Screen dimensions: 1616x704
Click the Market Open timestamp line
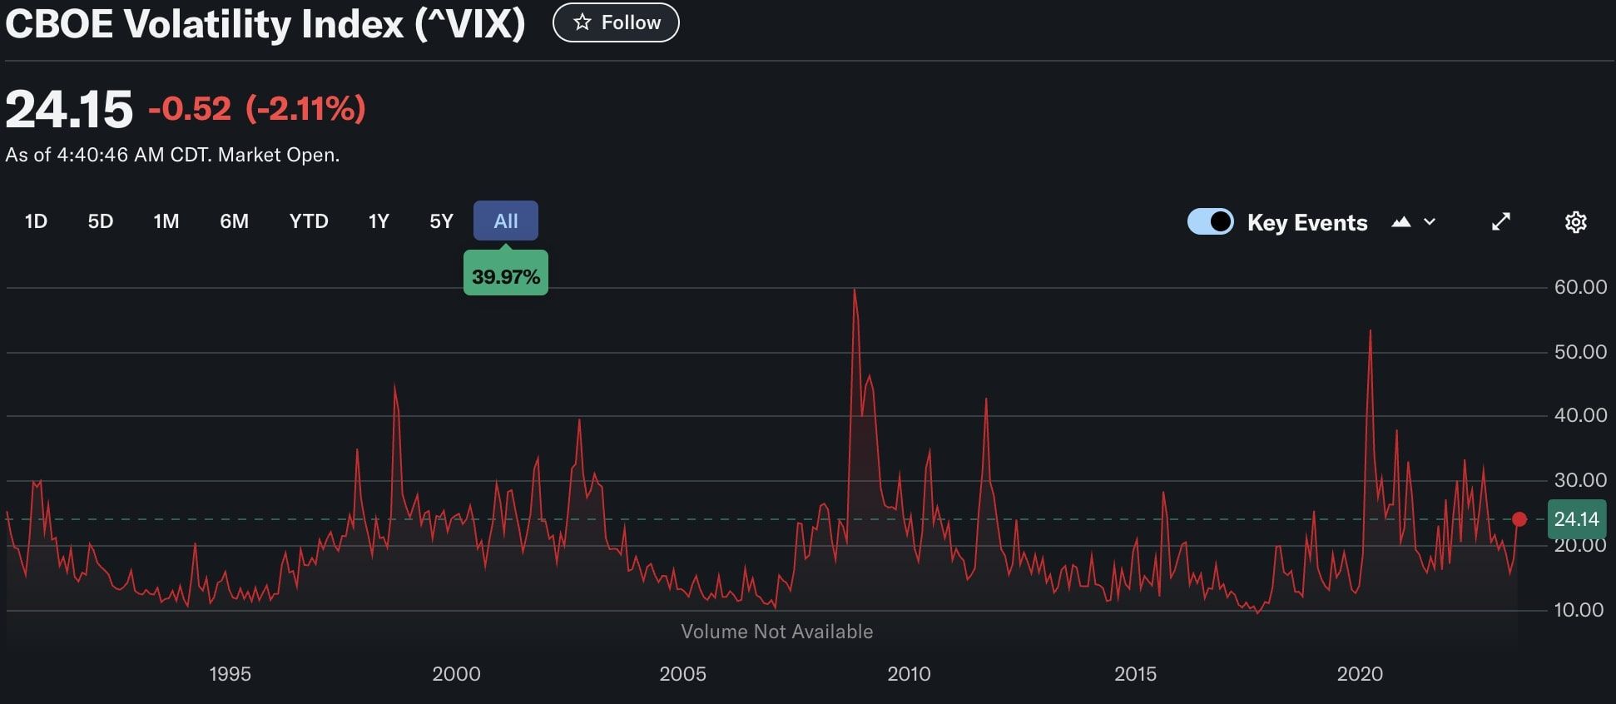[172, 155]
